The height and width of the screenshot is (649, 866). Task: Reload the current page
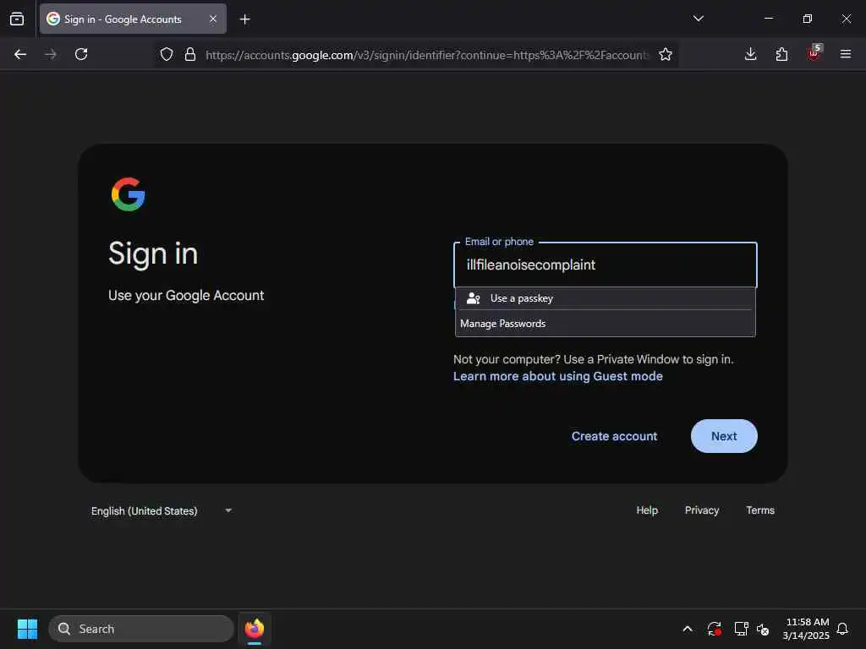81,54
